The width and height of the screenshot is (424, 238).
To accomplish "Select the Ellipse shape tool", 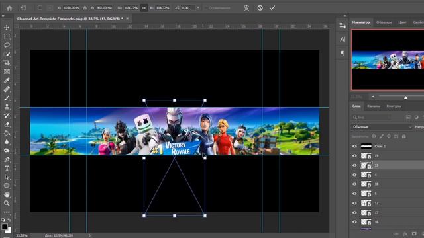I will (x=7, y=186).
